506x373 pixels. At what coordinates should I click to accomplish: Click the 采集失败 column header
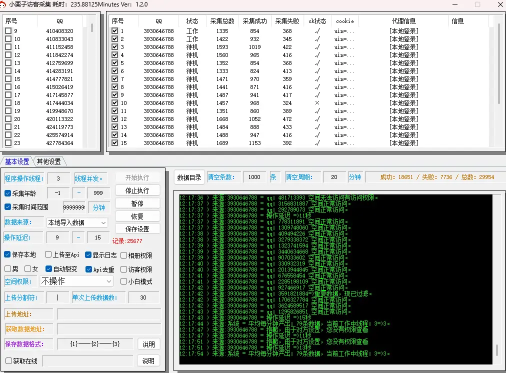[x=287, y=21]
